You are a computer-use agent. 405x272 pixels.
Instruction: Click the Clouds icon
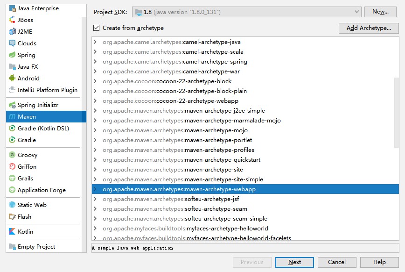tap(12, 43)
